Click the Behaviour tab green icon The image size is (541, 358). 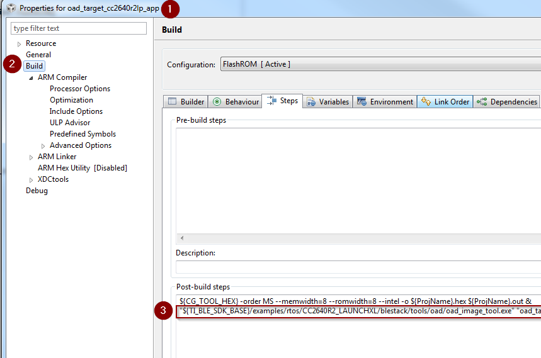tap(217, 102)
